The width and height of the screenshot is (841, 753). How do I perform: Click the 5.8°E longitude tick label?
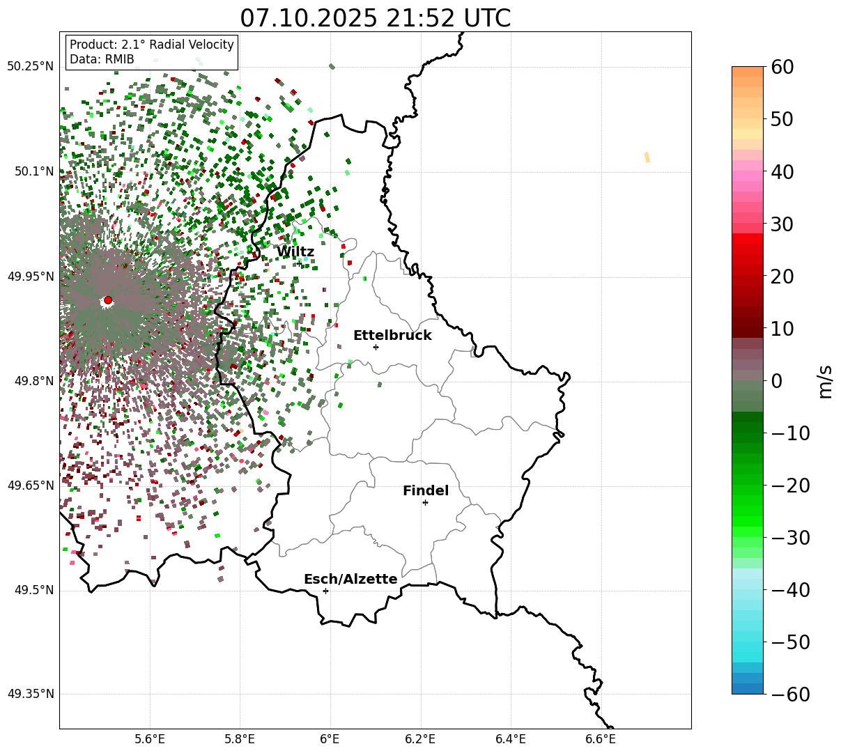coord(240,738)
